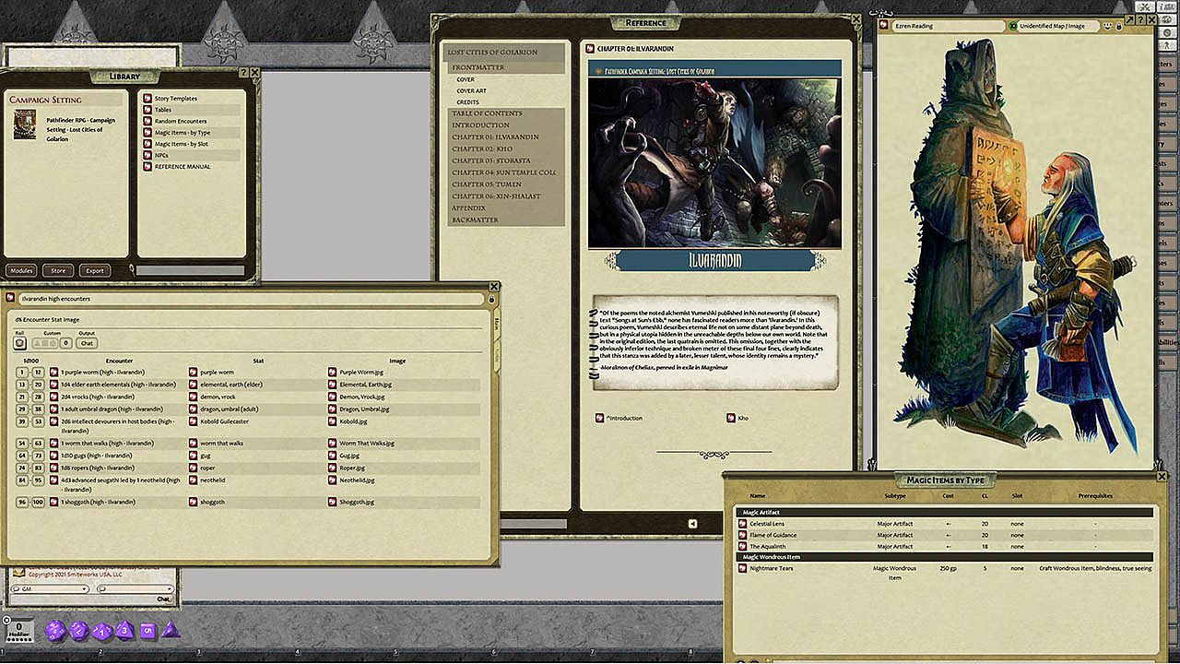Click the Magic Artifact group header
Viewport: 1180px width, 664px height.
[945, 513]
